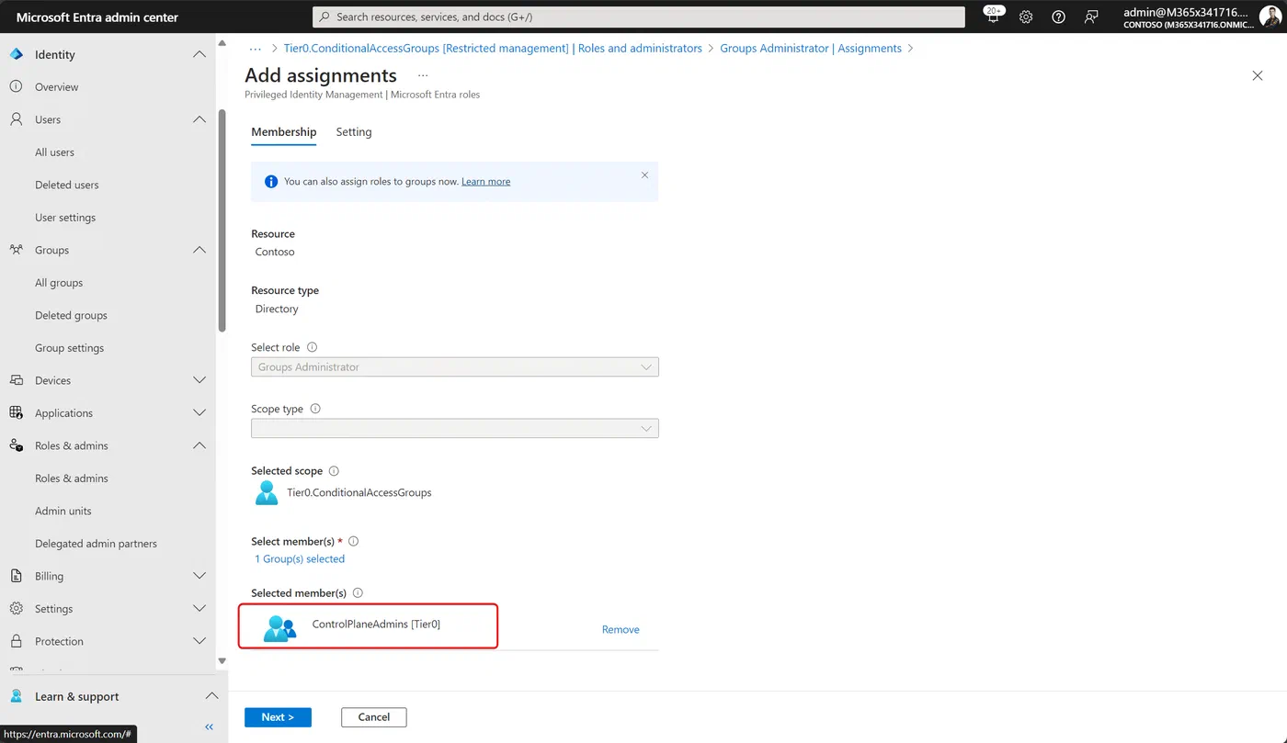The height and width of the screenshot is (743, 1287).
Task: Expand the Protection section
Action: point(199,641)
